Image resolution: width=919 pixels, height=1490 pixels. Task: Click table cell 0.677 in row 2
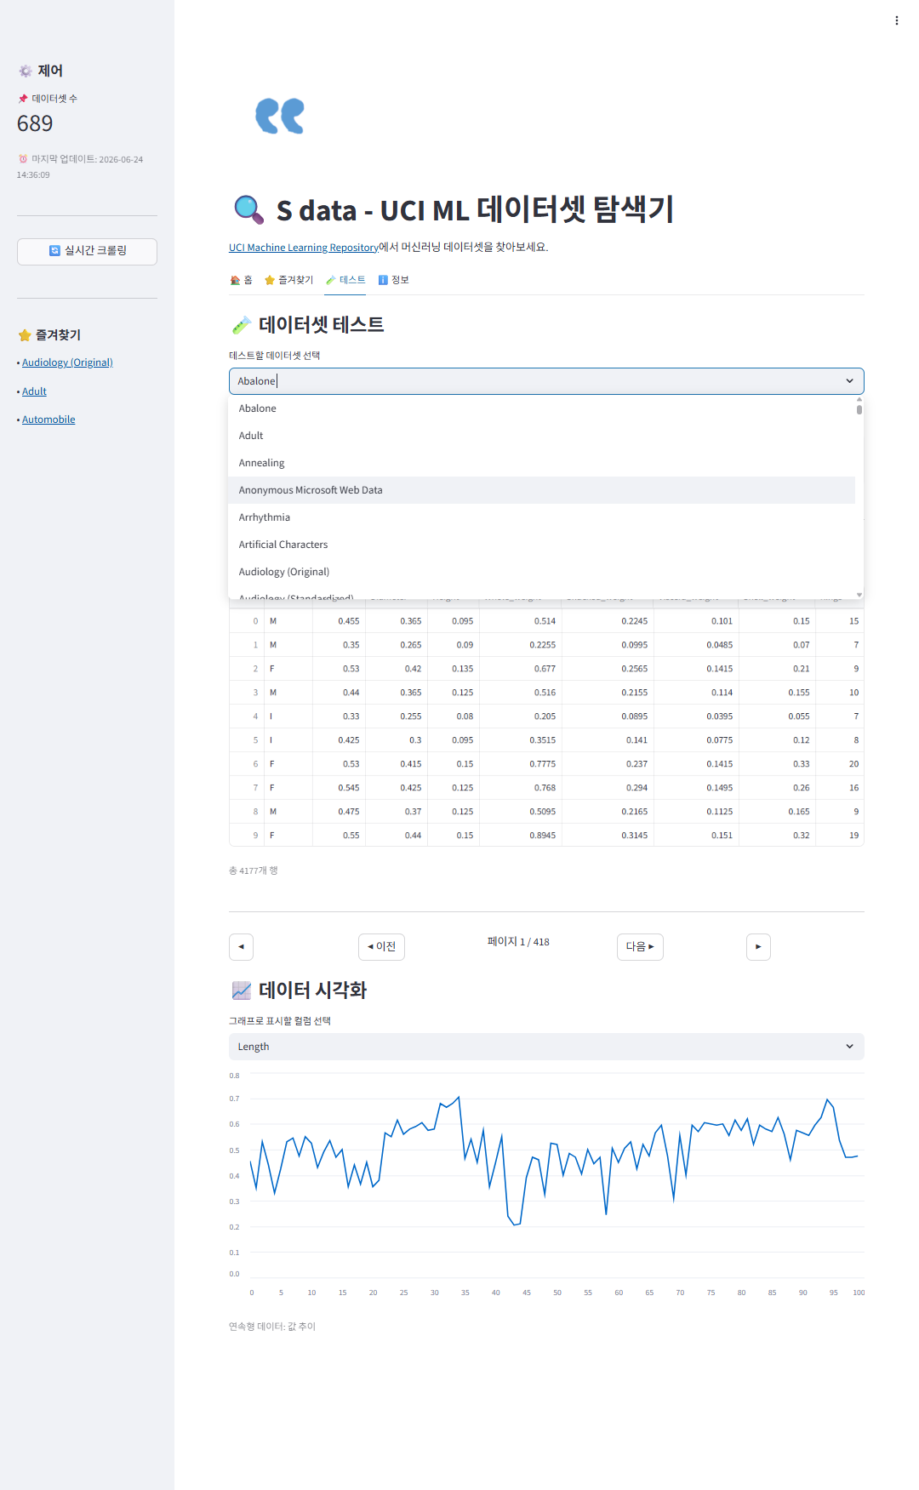click(521, 669)
